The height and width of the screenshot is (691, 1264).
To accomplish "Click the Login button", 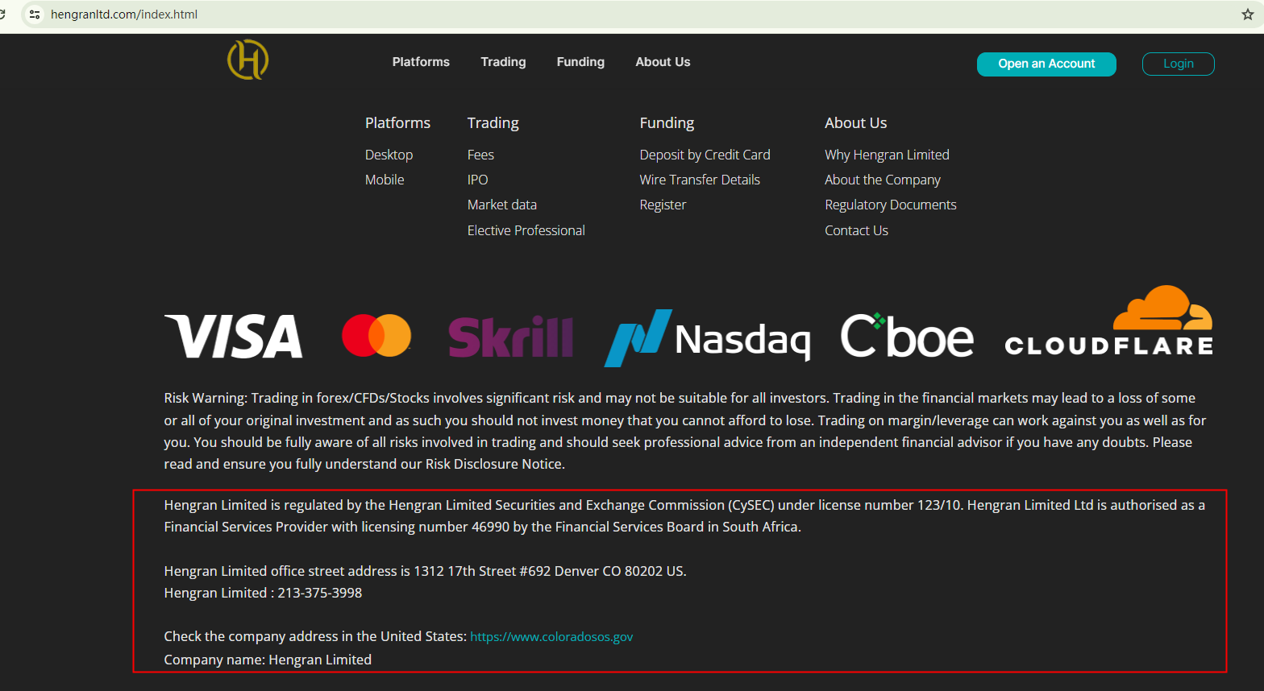I will coord(1179,64).
